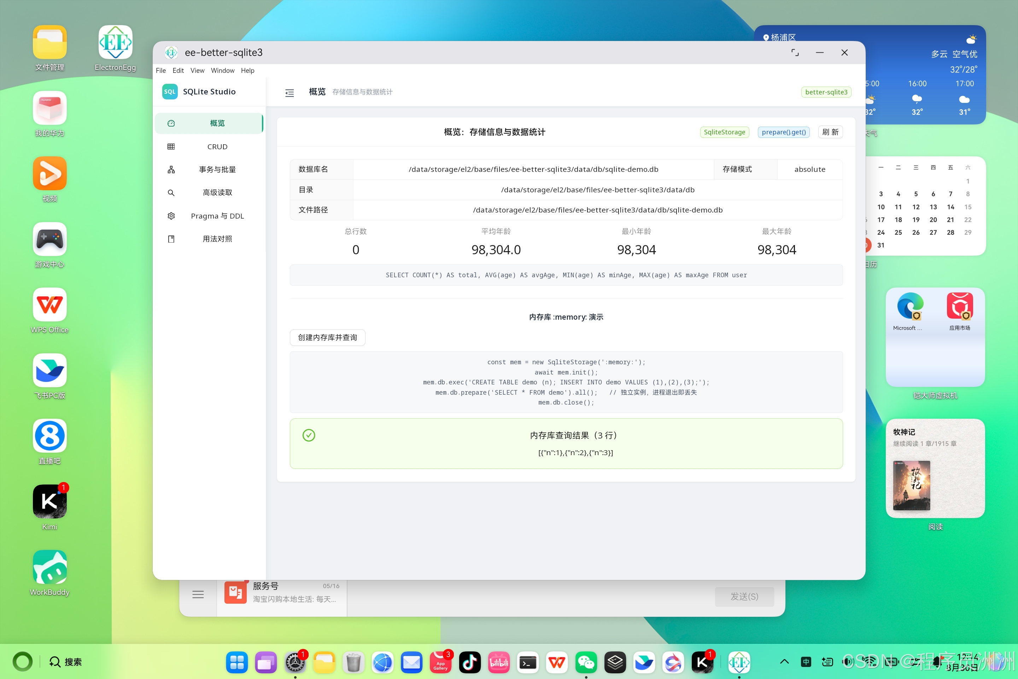This screenshot has height=679, width=1018.
Task: Click the 文件路径 path value
Action: [598, 210]
